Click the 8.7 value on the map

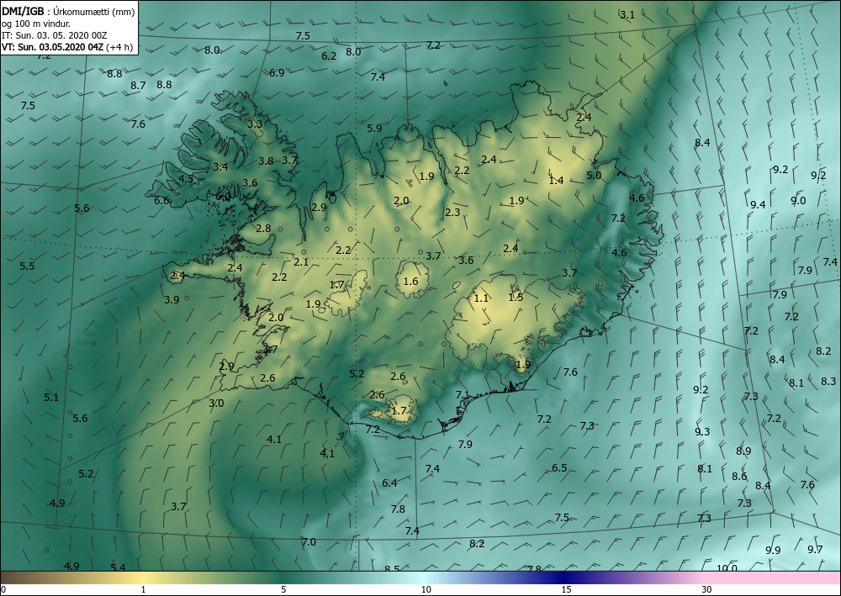pyautogui.click(x=138, y=85)
